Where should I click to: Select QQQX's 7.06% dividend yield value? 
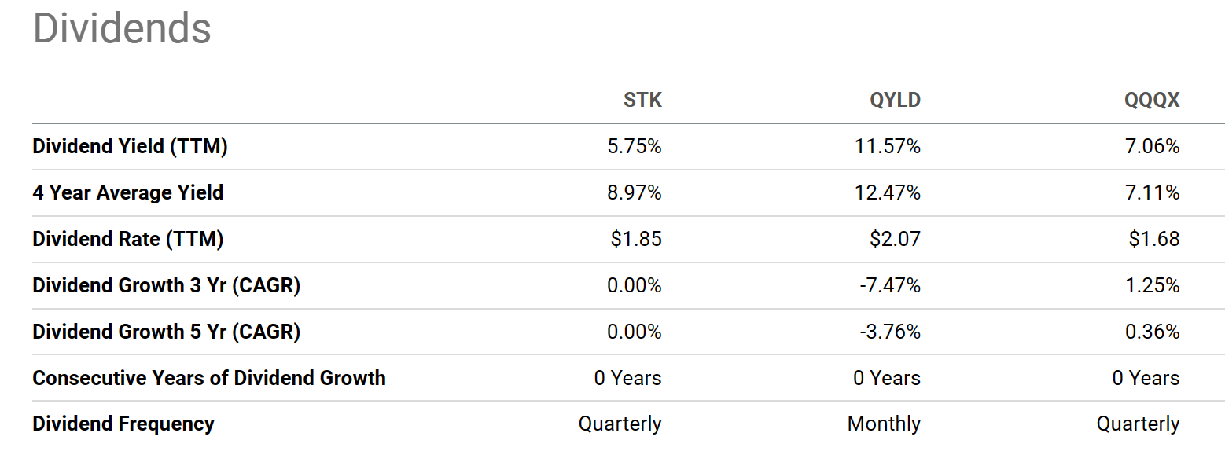point(1152,146)
